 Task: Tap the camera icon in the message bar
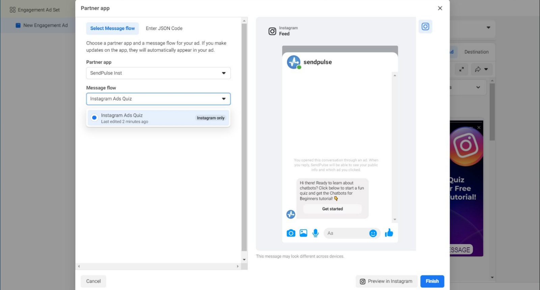tap(291, 233)
